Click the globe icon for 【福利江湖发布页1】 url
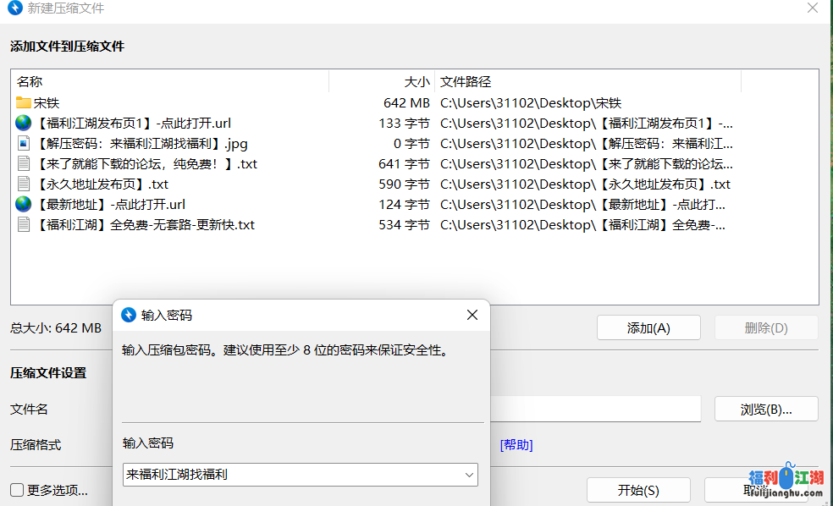 [24, 124]
